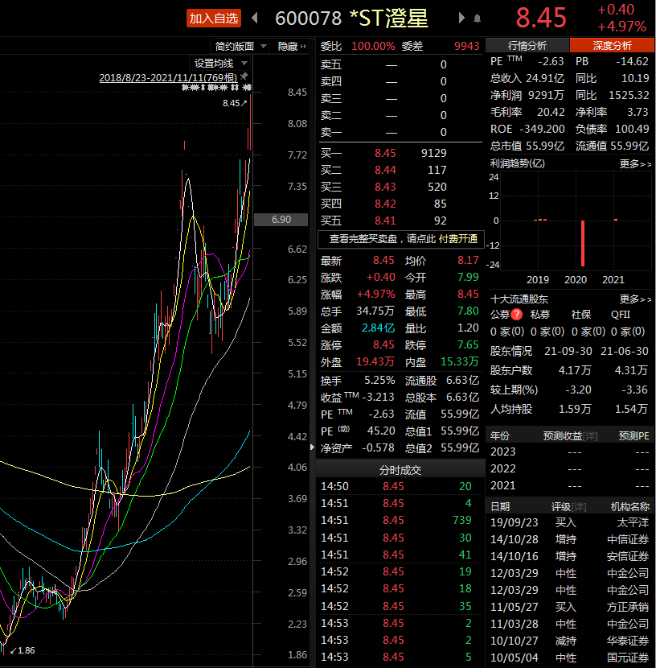
Task: Switch to the 深度分析 tab
Action: (x=612, y=45)
